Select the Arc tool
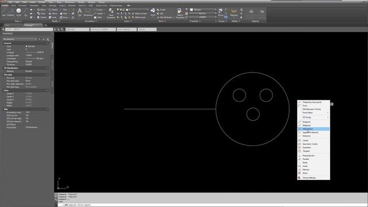 [25, 12]
